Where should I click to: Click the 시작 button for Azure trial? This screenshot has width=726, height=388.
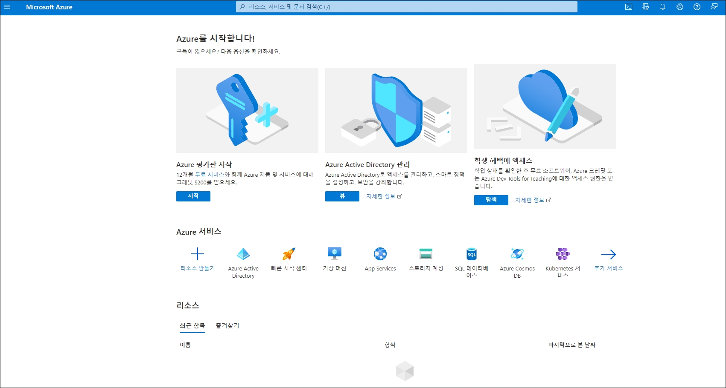coord(193,196)
